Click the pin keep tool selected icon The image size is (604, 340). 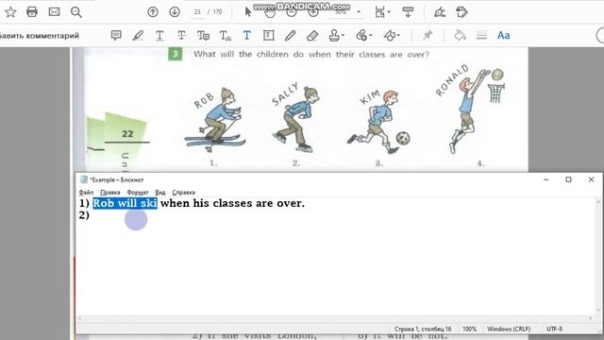428,36
